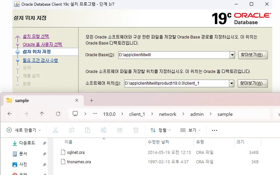Go to Oracle 홈 사용자 선택 step
280x175 pixels.
click(43, 44)
